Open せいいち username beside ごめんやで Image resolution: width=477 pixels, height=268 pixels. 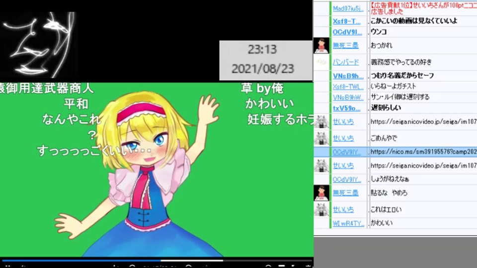(343, 138)
